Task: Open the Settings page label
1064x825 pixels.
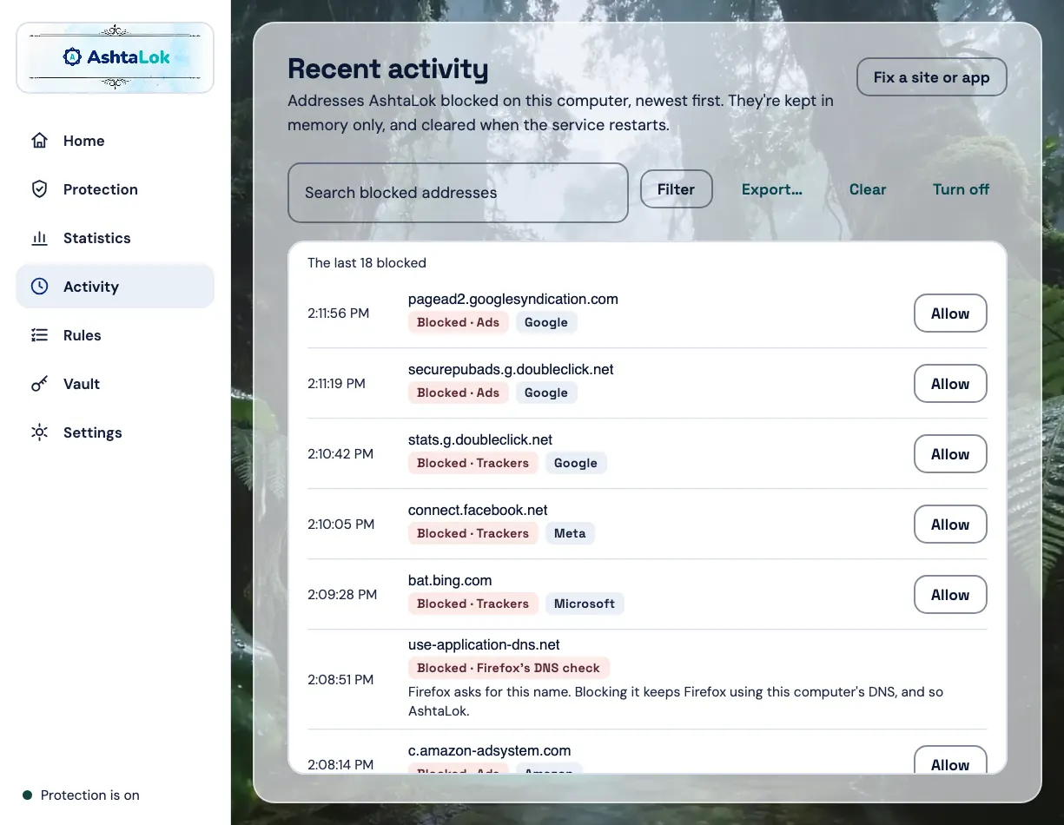Action: point(92,432)
